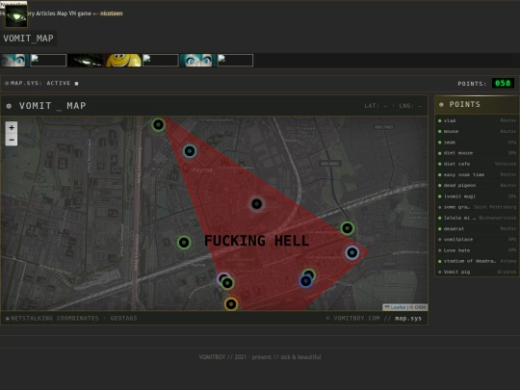520x390 pixels.
Task: Click the dead pigeon point row
Action: tap(477, 186)
